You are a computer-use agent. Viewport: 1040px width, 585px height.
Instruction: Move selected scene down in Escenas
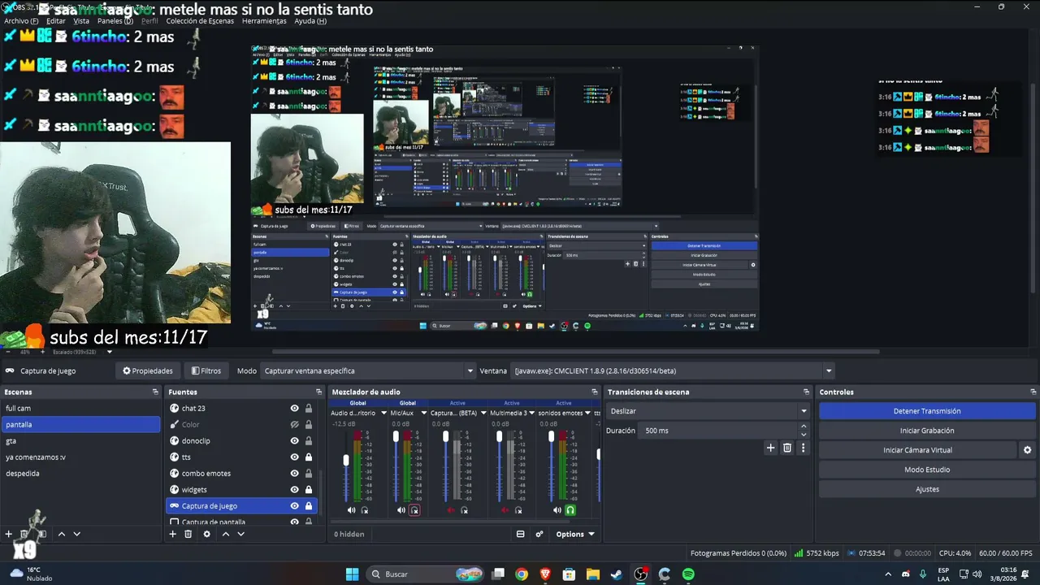(x=76, y=534)
